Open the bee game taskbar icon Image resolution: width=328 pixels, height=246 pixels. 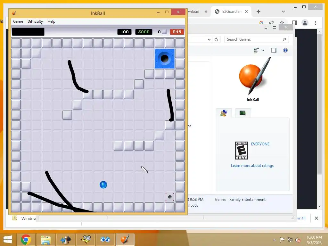tap(86, 239)
